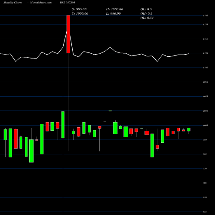Click the 1155 price axis label
215x215 pixels.
(x=206, y=39)
